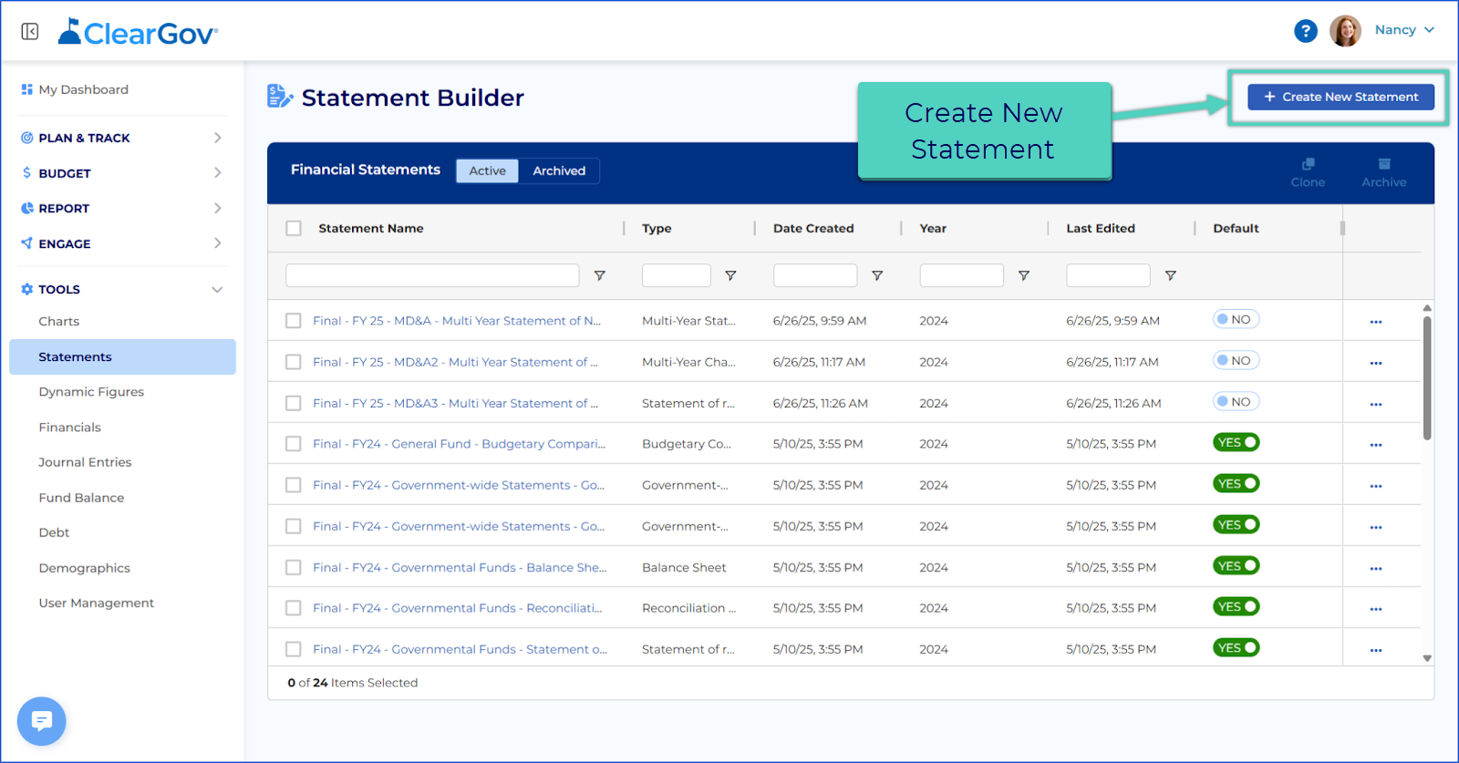Select checkbox for FY 25 MD&A row
This screenshot has width=1459, height=763.
[294, 321]
